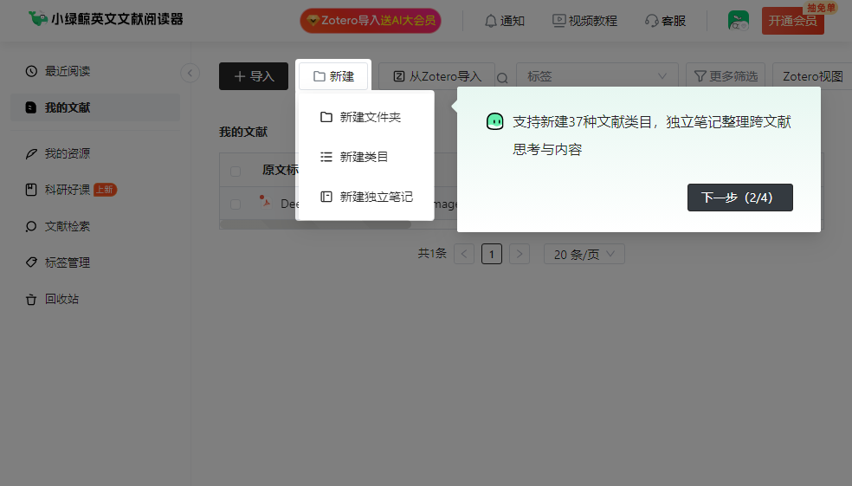Click the tag dropdown chevron arrow

coord(662,76)
